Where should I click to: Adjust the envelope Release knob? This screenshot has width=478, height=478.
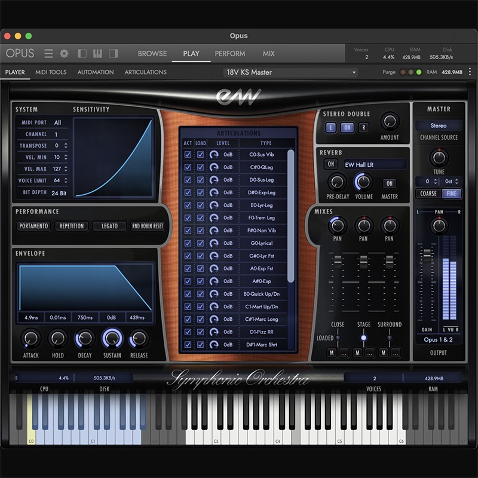[139, 338]
